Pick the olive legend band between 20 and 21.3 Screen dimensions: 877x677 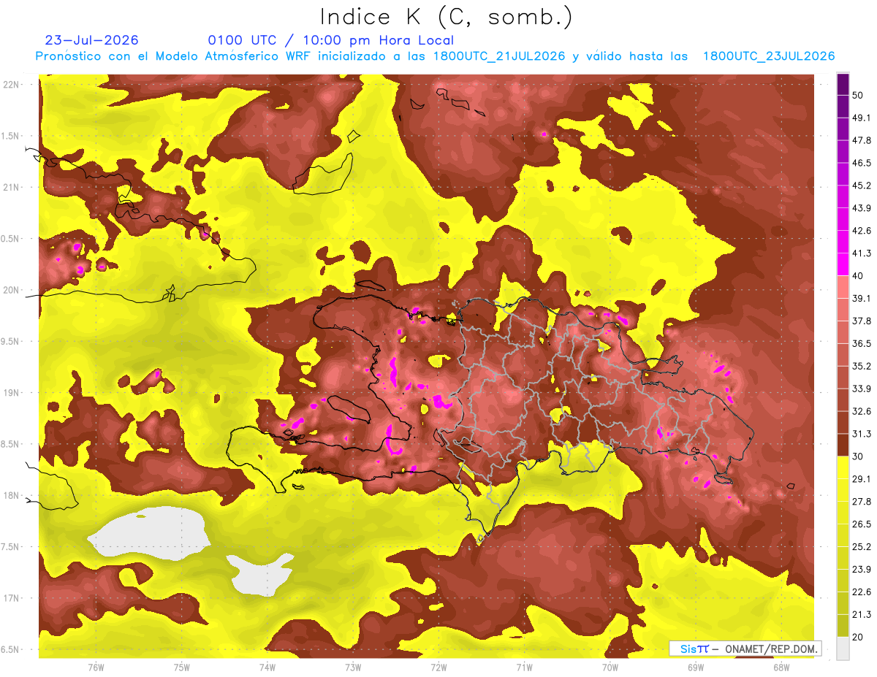pyautogui.click(x=843, y=625)
